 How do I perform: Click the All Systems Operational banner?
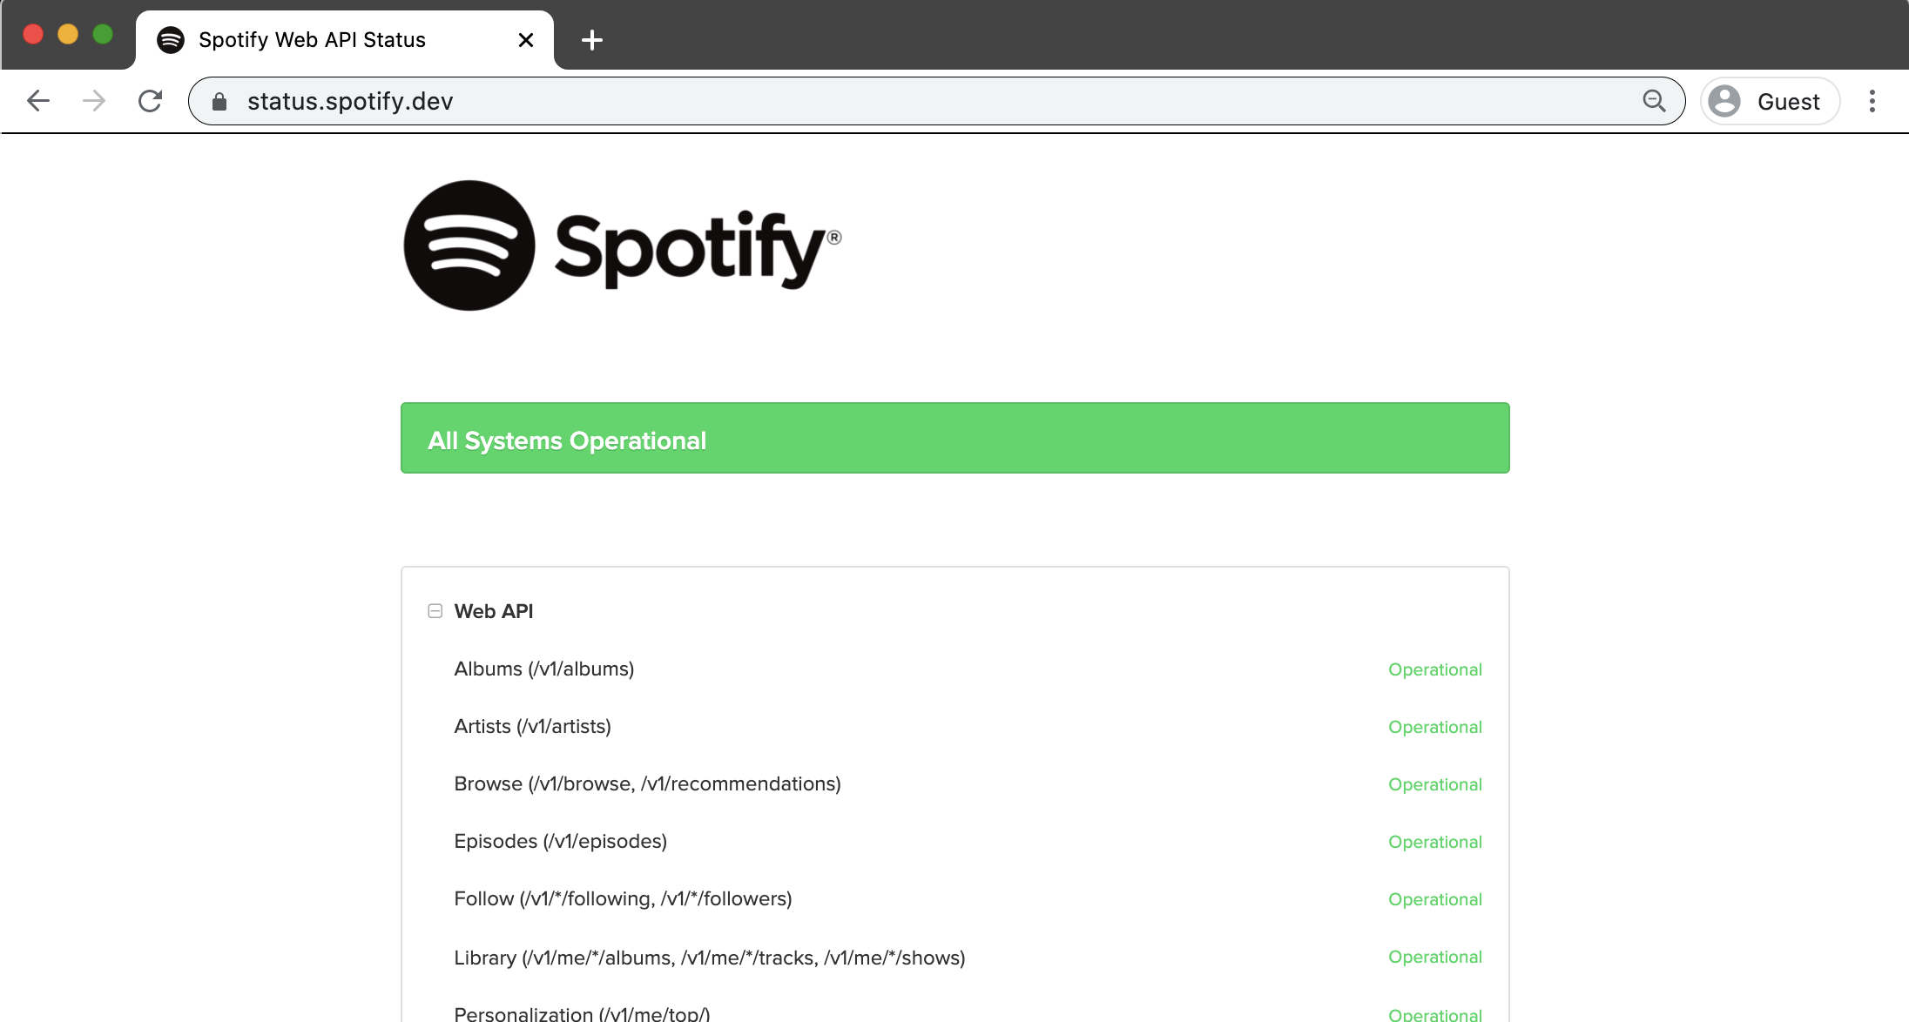point(954,438)
